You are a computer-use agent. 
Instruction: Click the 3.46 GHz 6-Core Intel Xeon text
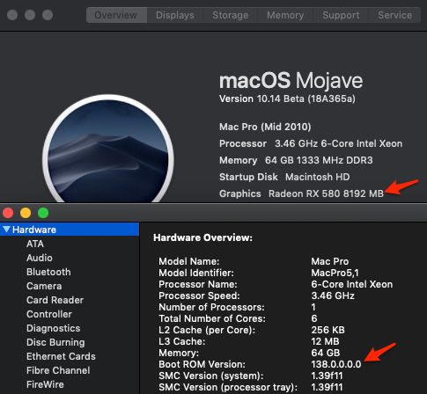(338, 143)
